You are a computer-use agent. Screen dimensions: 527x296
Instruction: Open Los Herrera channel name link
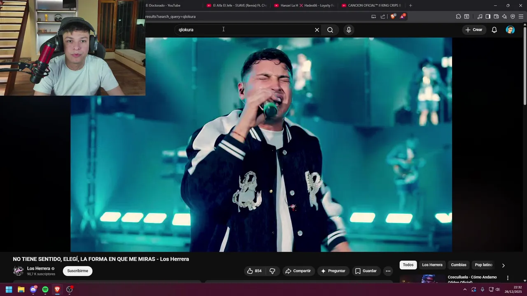[39, 268]
